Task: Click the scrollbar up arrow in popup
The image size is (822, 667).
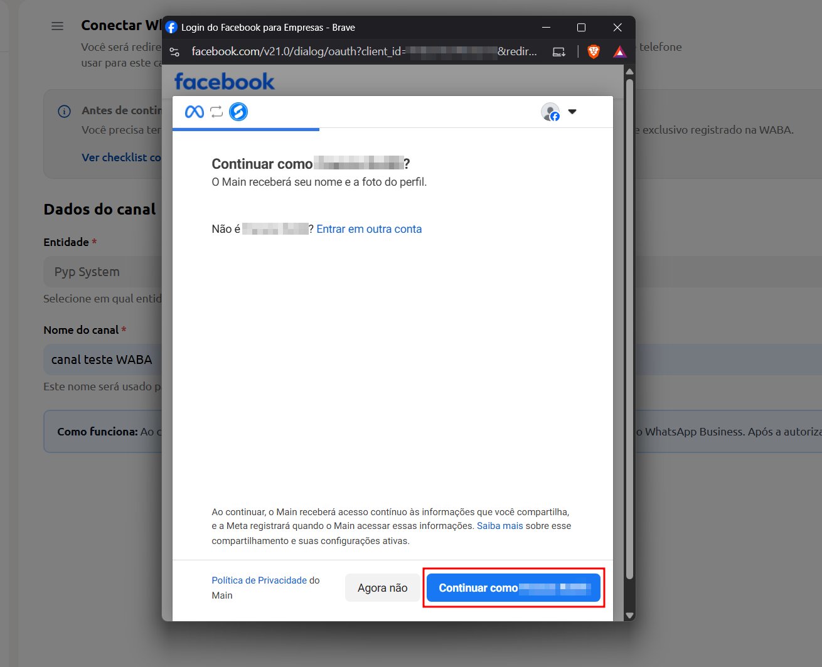Action: click(629, 72)
